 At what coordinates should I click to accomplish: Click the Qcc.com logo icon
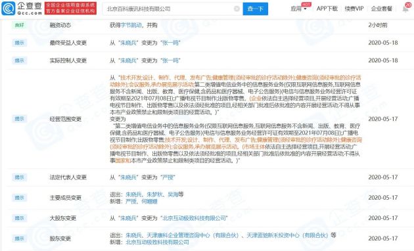pos(8,8)
